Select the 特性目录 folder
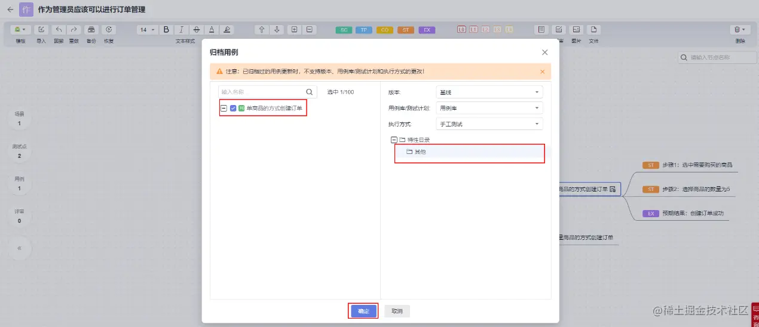 pos(418,140)
